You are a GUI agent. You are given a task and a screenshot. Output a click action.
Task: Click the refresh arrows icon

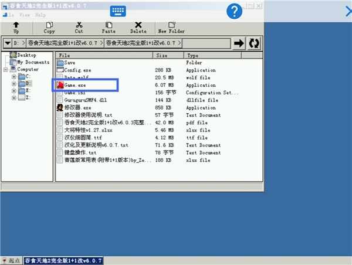click(255, 43)
